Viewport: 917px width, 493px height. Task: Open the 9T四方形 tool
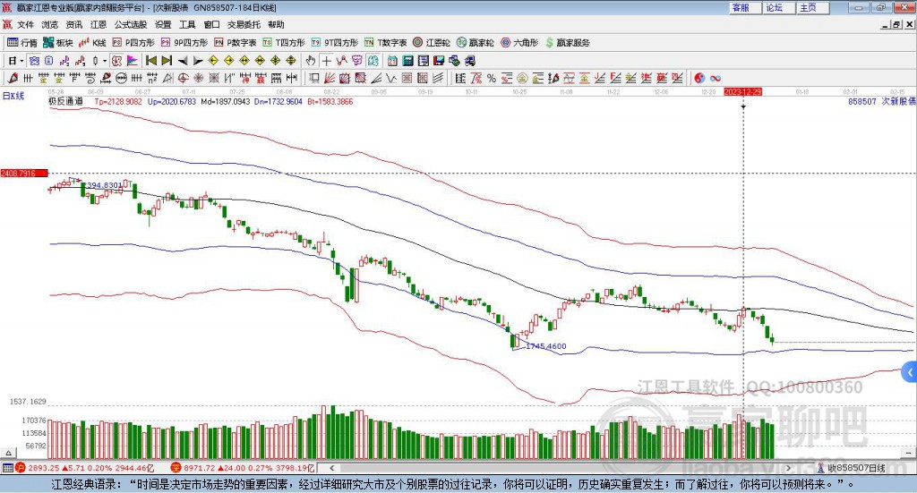[x=339, y=42]
